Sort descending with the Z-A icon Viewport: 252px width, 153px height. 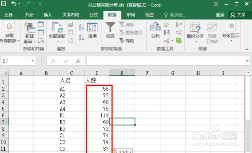click(81, 38)
